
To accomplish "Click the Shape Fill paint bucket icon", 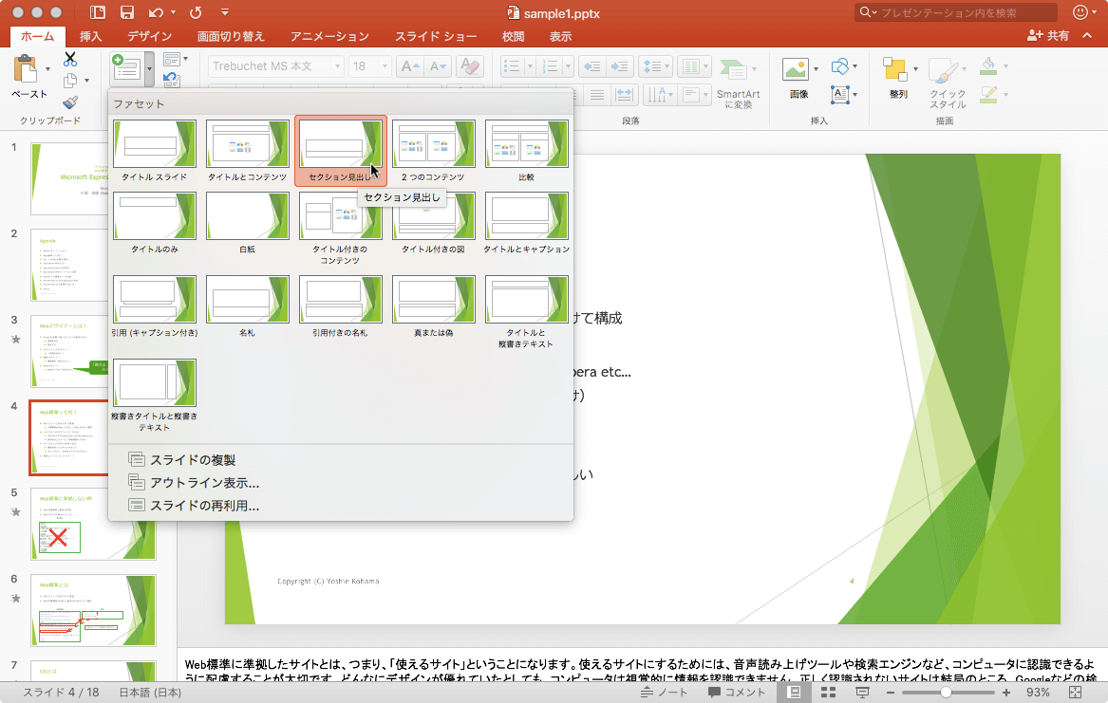I will [x=988, y=66].
